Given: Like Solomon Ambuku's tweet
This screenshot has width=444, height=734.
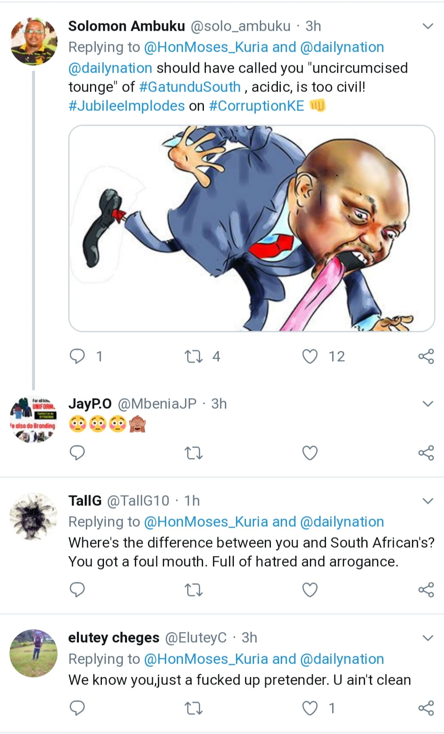Looking at the screenshot, I should point(310,356).
